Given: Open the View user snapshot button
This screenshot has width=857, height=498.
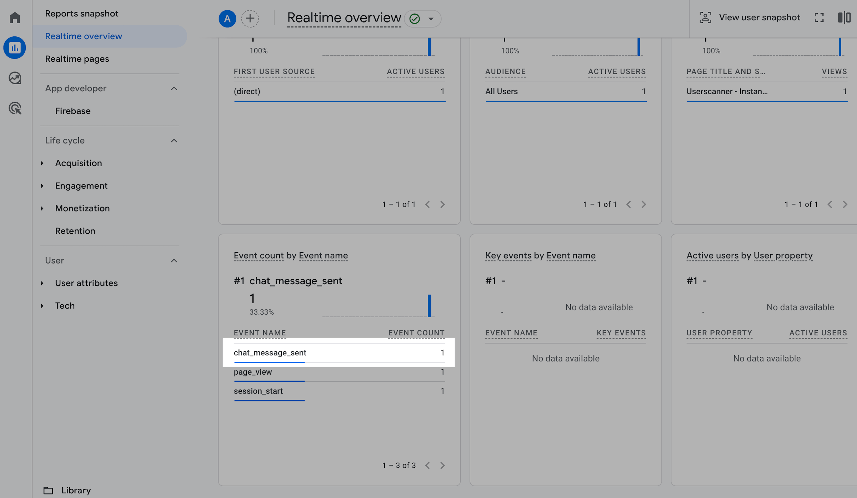Looking at the screenshot, I should point(750,17).
